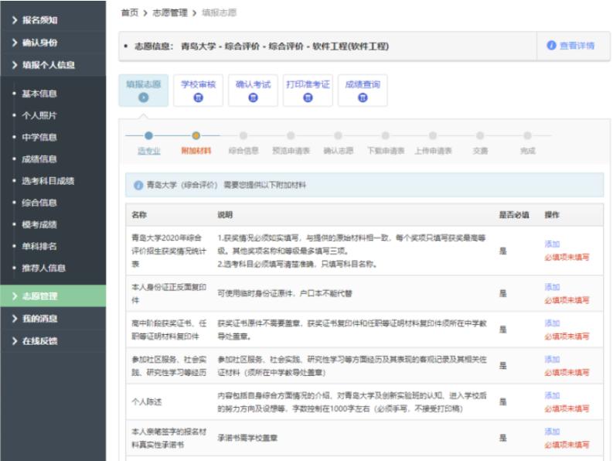Click 添加 for 高中阶段获奖证书 row

coord(552,323)
